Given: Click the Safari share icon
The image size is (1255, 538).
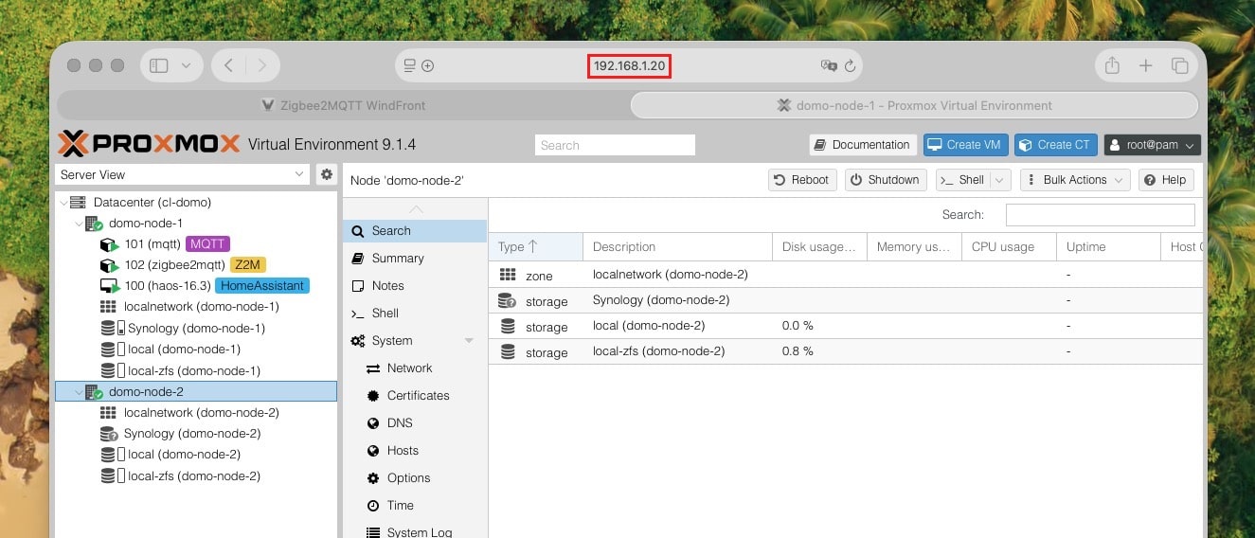Looking at the screenshot, I should [x=1112, y=65].
